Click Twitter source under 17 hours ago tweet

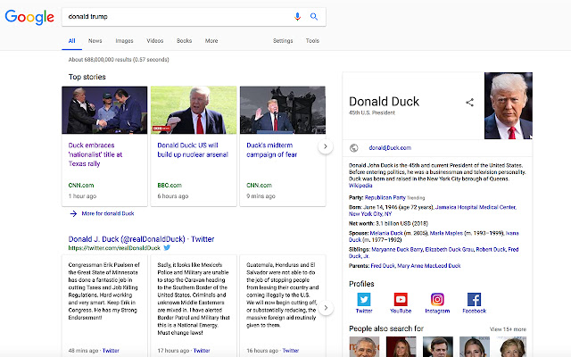[202, 351]
